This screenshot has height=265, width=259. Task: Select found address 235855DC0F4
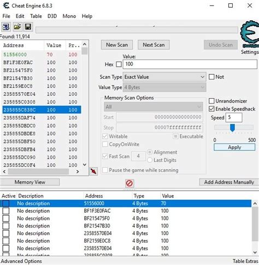tap(42, 165)
